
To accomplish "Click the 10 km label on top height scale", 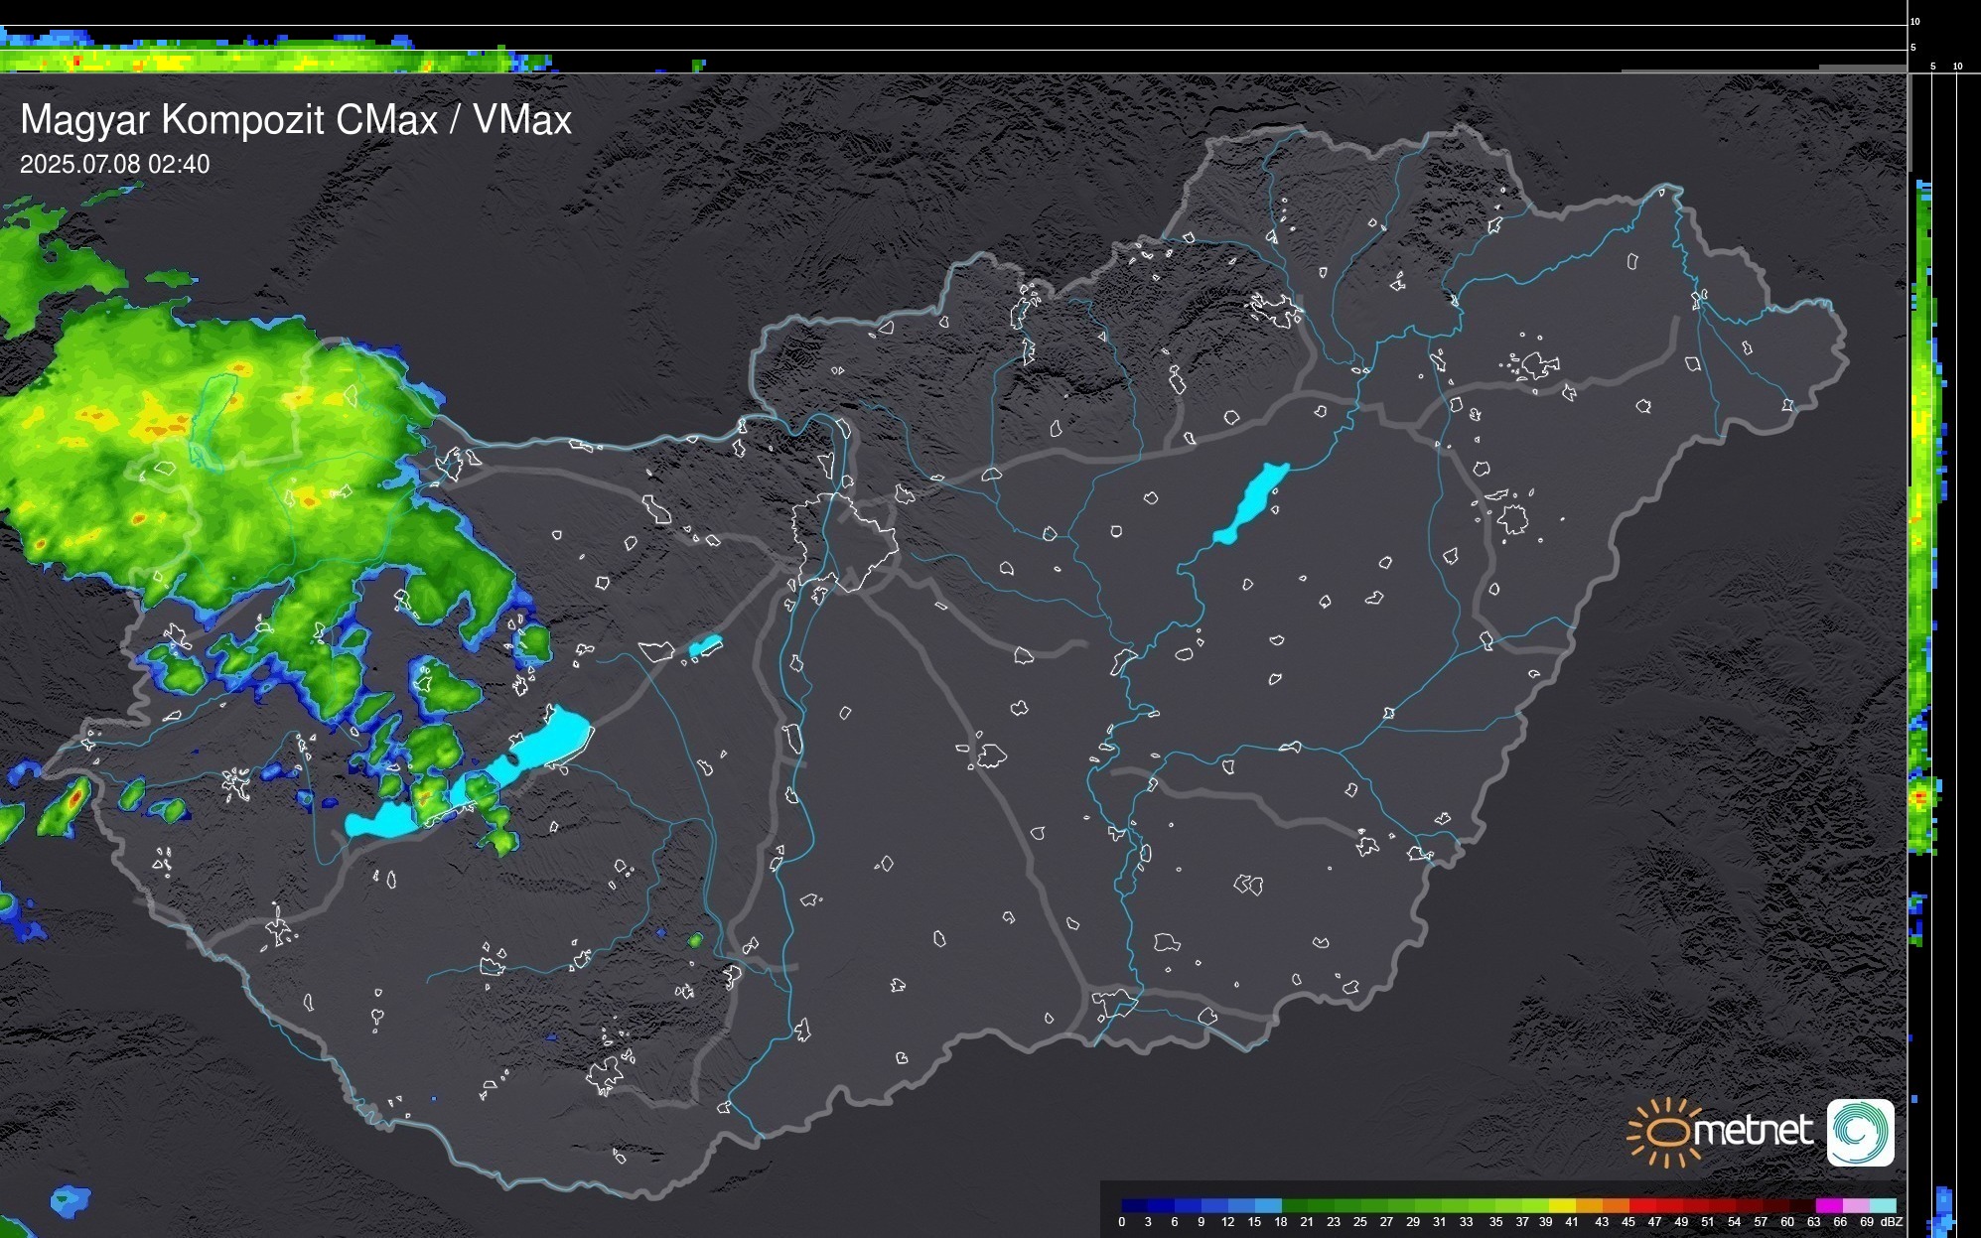I will pyautogui.click(x=1914, y=21).
